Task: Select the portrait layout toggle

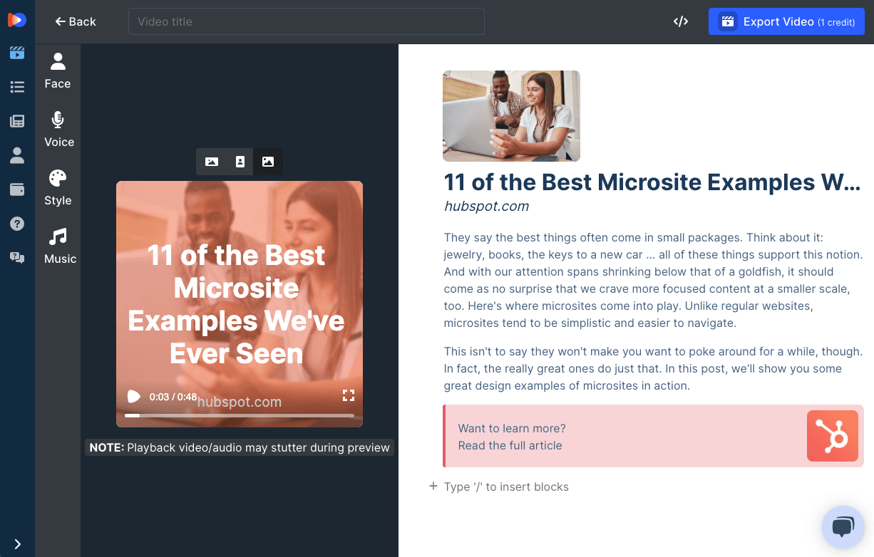Action: point(240,162)
